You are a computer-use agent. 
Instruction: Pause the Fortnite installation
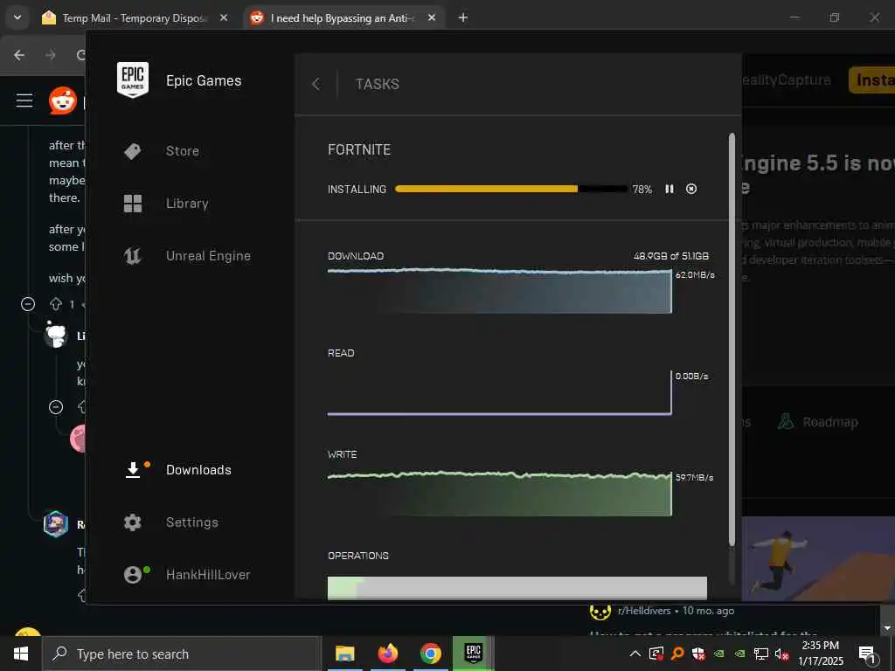click(x=669, y=189)
